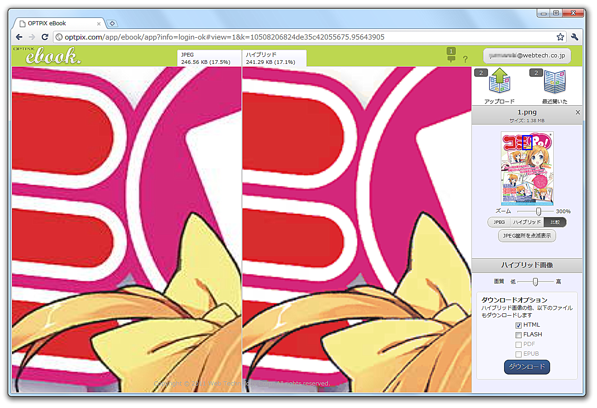Click the JPEG箇所を点滅表示 button
597x408 pixels.
coord(527,236)
